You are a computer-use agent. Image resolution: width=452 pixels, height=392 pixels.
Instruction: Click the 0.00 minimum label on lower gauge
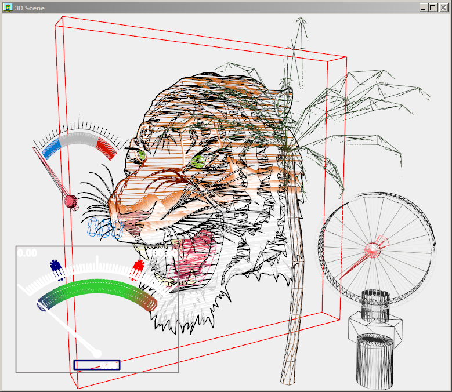[x=27, y=253]
